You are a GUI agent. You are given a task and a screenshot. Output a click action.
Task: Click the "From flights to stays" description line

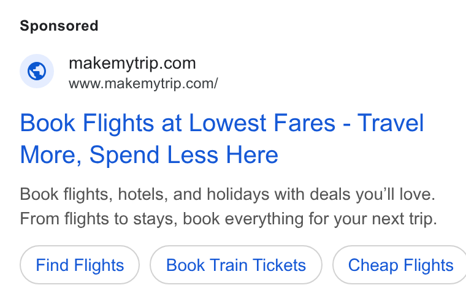(x=229, y=219)
